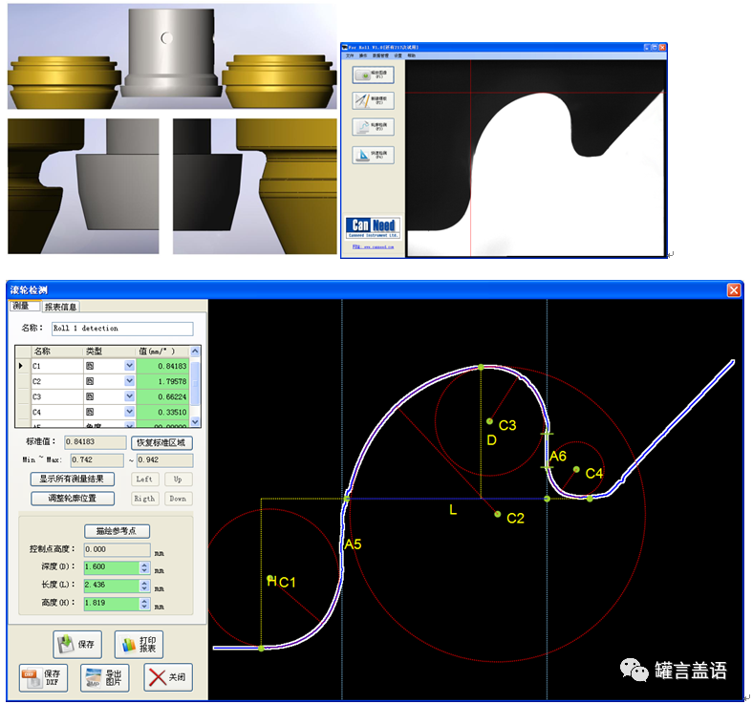The height and width of the screenshot is (704, 752).
Task: Switch to the 测量 tab
Action: (23, 306)
